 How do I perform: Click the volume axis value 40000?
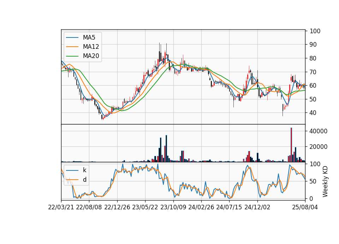point(319,131)
